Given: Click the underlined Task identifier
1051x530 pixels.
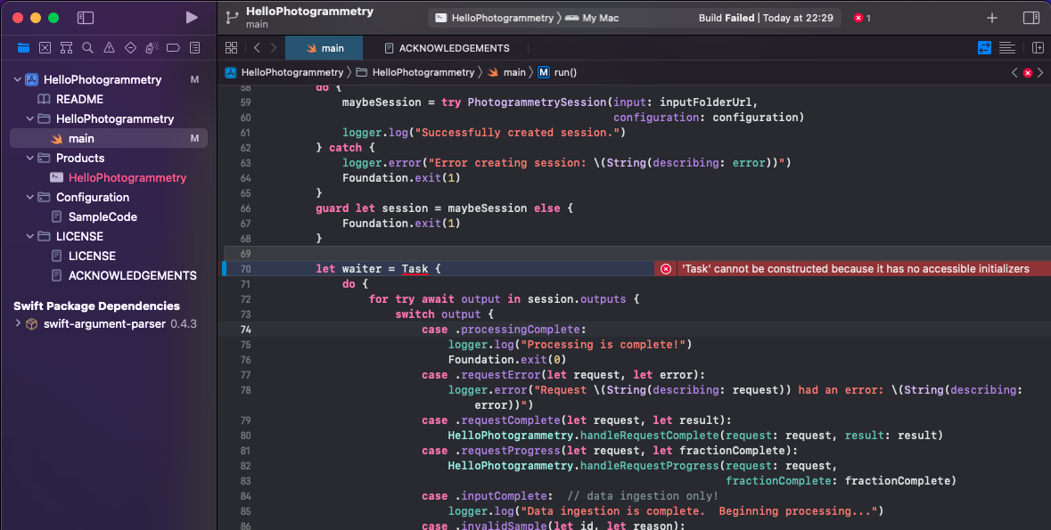Looking at the screenshot, I should 415,269.
